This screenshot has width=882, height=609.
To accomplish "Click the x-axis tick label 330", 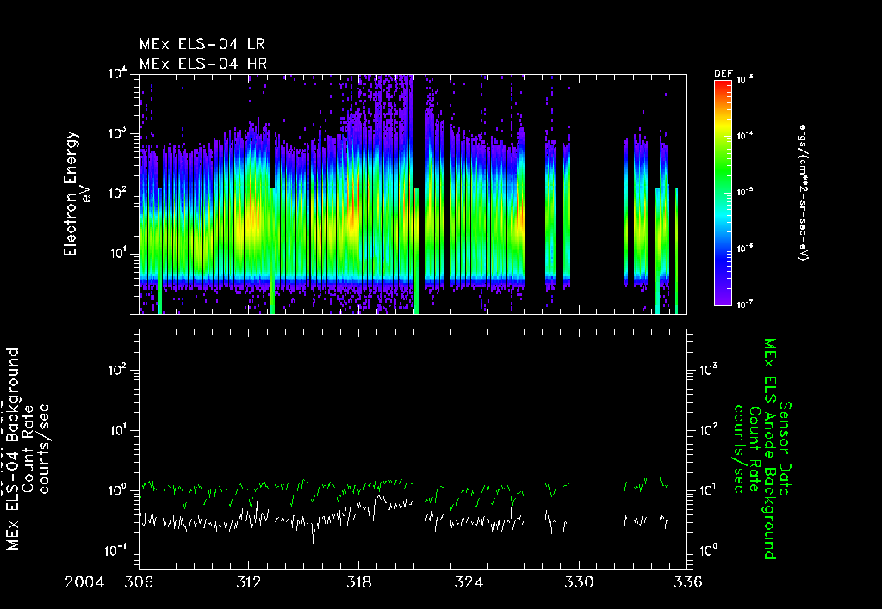I will [578, 582].
